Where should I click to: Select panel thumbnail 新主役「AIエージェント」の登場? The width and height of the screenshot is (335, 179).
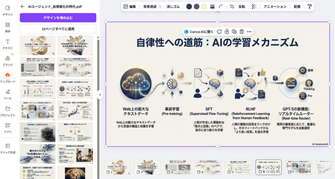point(38,67)
